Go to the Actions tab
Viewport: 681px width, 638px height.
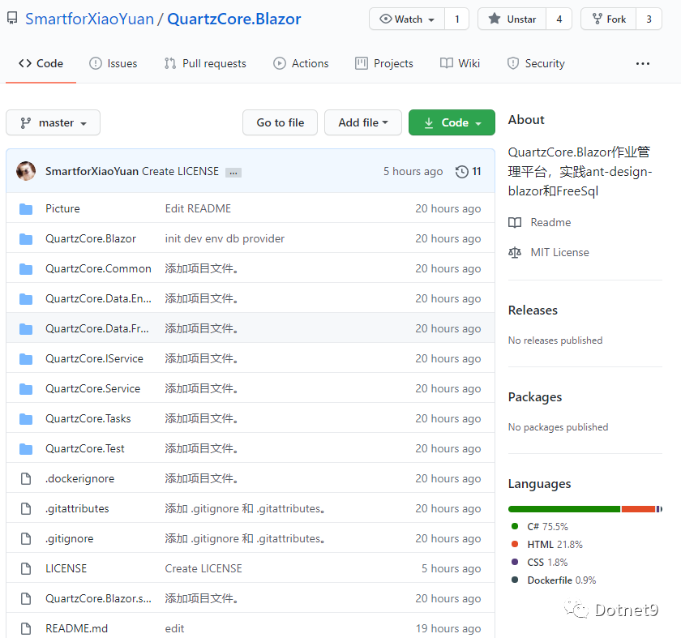301,64
